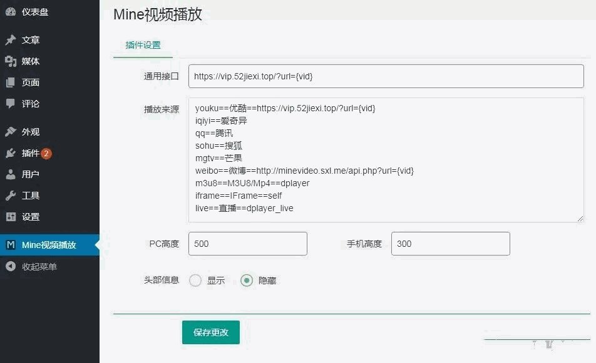Open the Mine视频播放 menu item
Screen dimensions: 596x363
pyautogui.click(x=49, y=245)
